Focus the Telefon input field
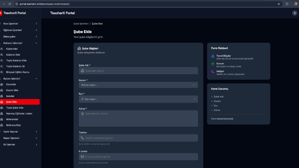 tap(138, 138)
